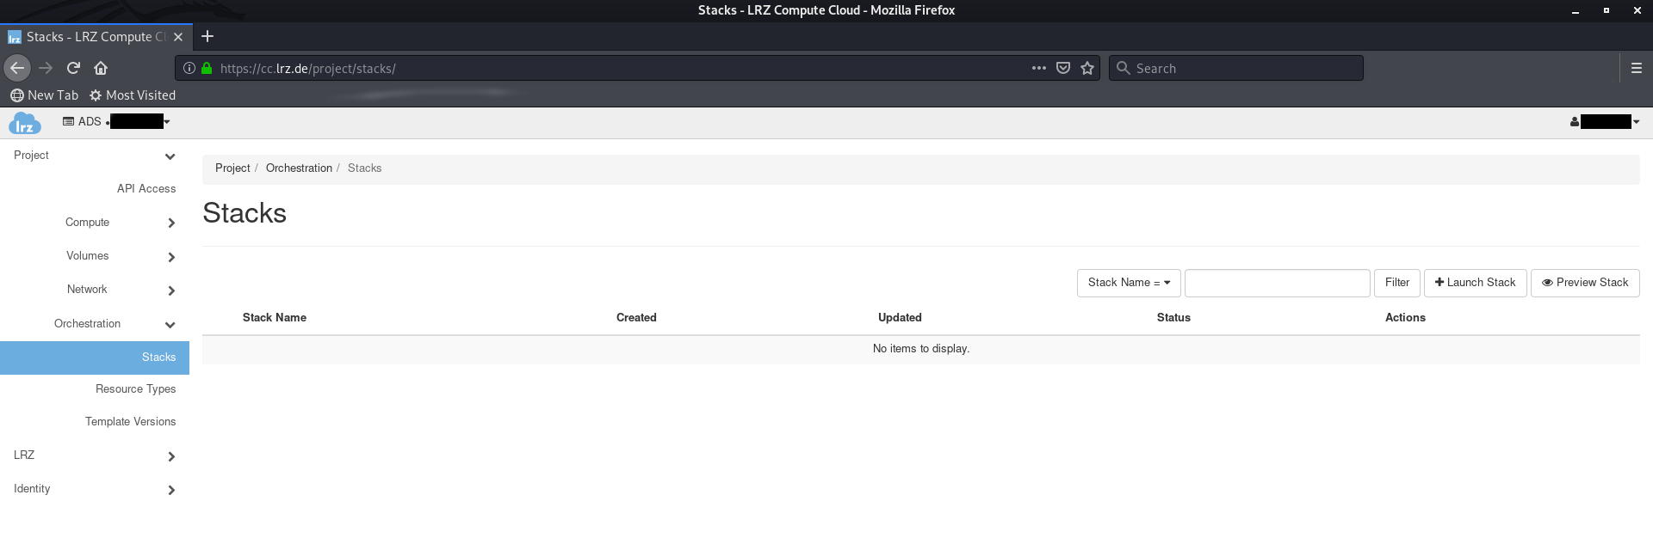Open page actions three-dots menu
This screenshot has width=1653, height=544.
1038,68
